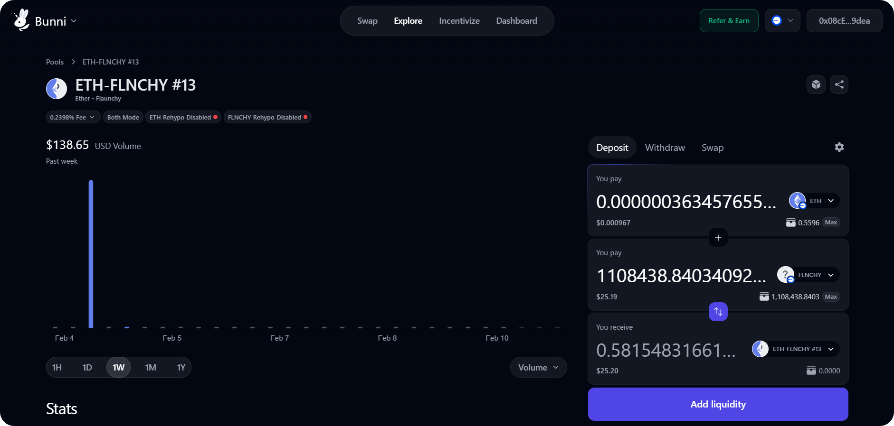Click the ETH amount input field

[686, 202]
